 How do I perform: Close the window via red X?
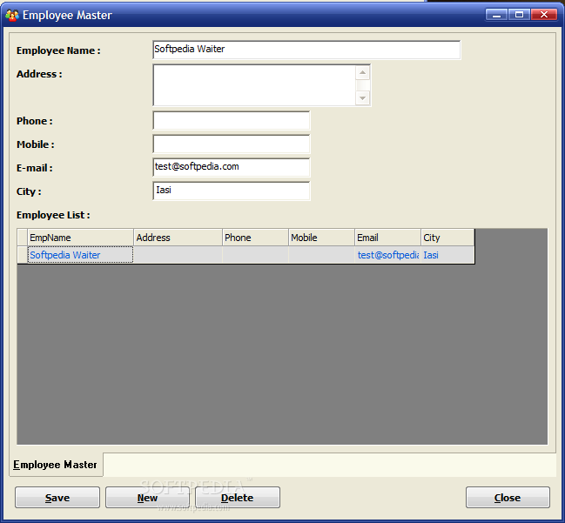pos(544,15)
